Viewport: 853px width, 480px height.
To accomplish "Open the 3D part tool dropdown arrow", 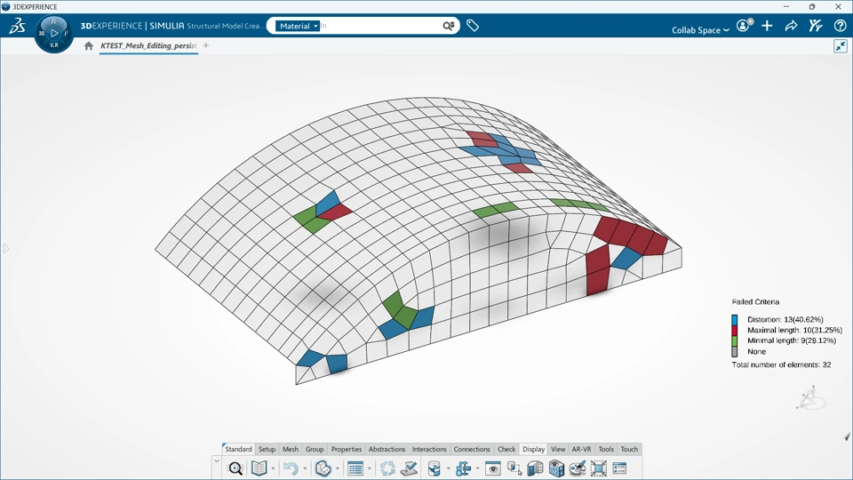I will [338, 468].
